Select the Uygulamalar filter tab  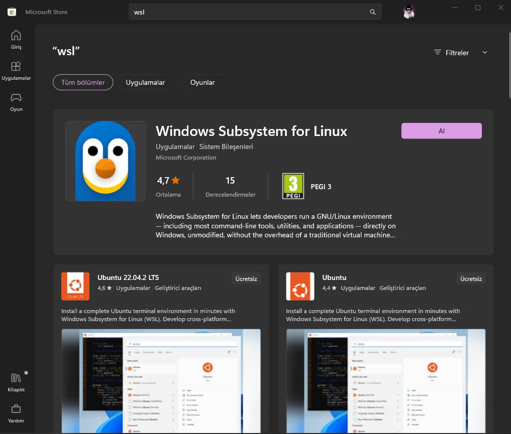(145, 82)
